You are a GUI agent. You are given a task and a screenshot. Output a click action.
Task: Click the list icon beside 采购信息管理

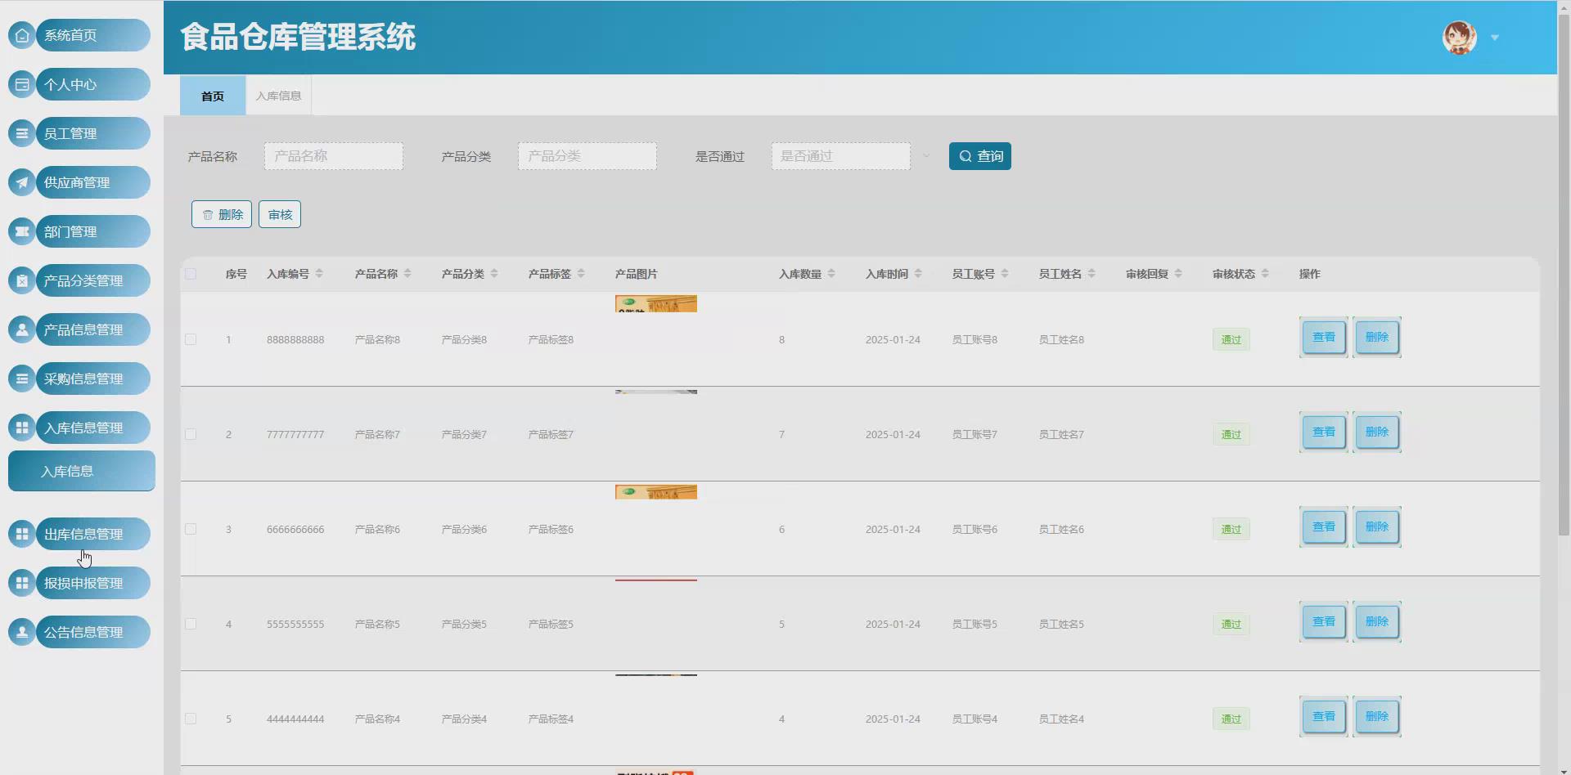22,379
